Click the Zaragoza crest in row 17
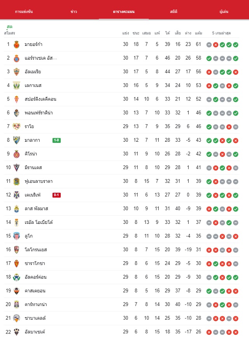Image resolution: width=249 pixels, height=343 pixels. point(17,264)
